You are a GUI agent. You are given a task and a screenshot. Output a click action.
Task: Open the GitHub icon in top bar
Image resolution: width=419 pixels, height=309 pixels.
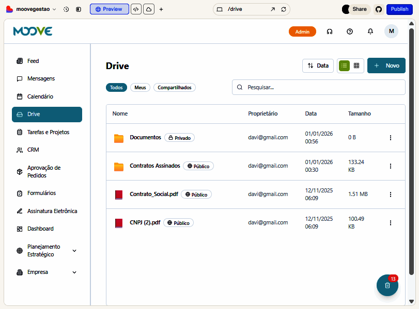(x=378, y=9)
